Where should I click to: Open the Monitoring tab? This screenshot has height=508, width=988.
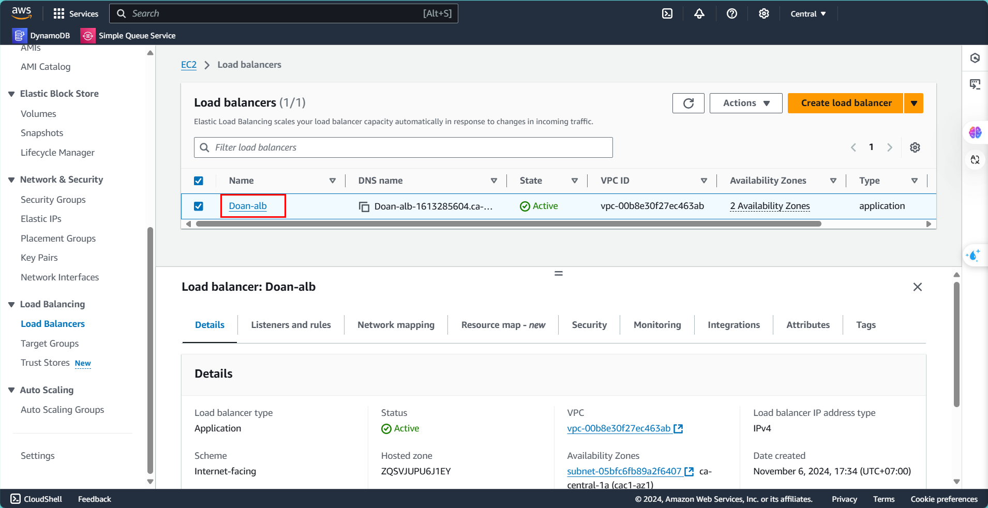click(657, 325)
